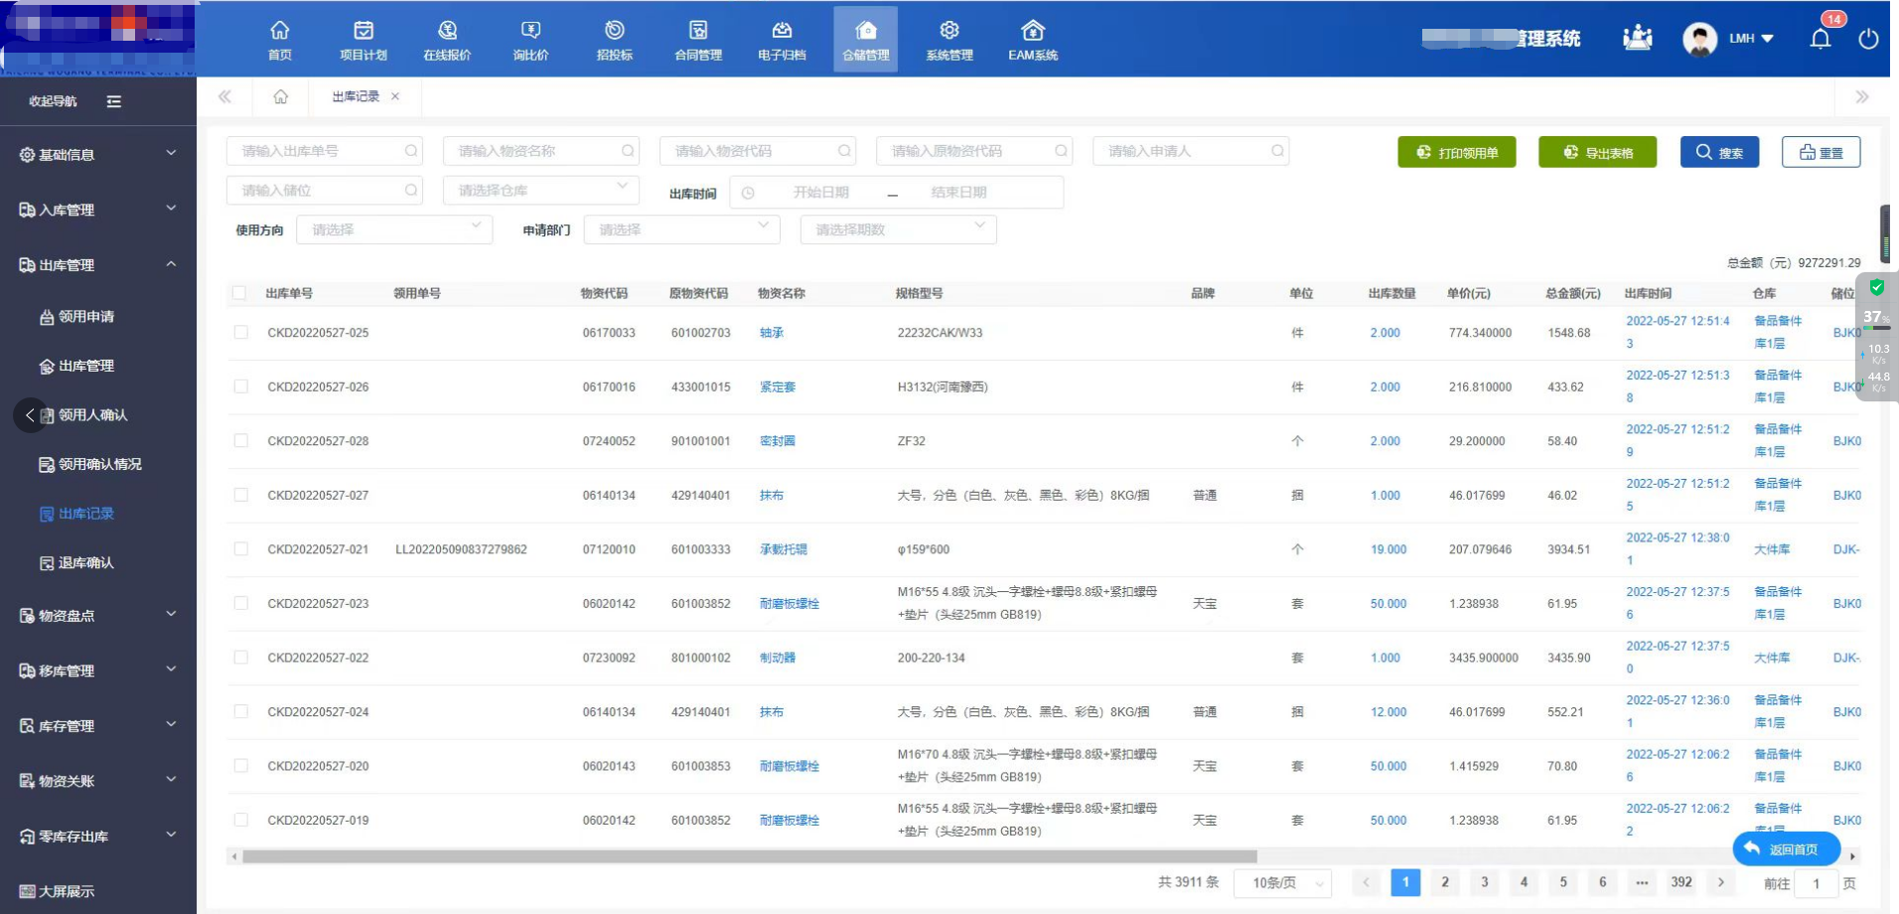This screenshot has height=914, width=1899.
Task: Open the 10条/页 page size dropdown
Action: [x=1282, y=882]
